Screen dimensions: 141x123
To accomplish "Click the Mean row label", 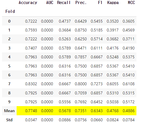I will tap(9, 111).
